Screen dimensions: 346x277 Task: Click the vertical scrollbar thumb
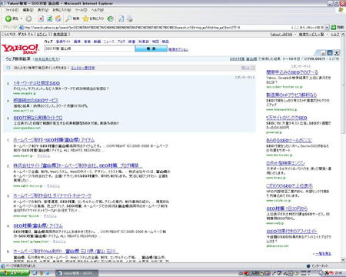(343, 85)
